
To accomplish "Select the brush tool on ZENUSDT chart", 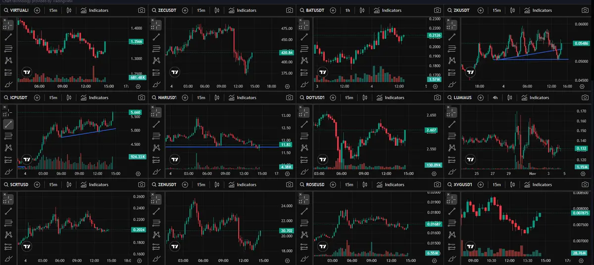I will coord(156,259).
